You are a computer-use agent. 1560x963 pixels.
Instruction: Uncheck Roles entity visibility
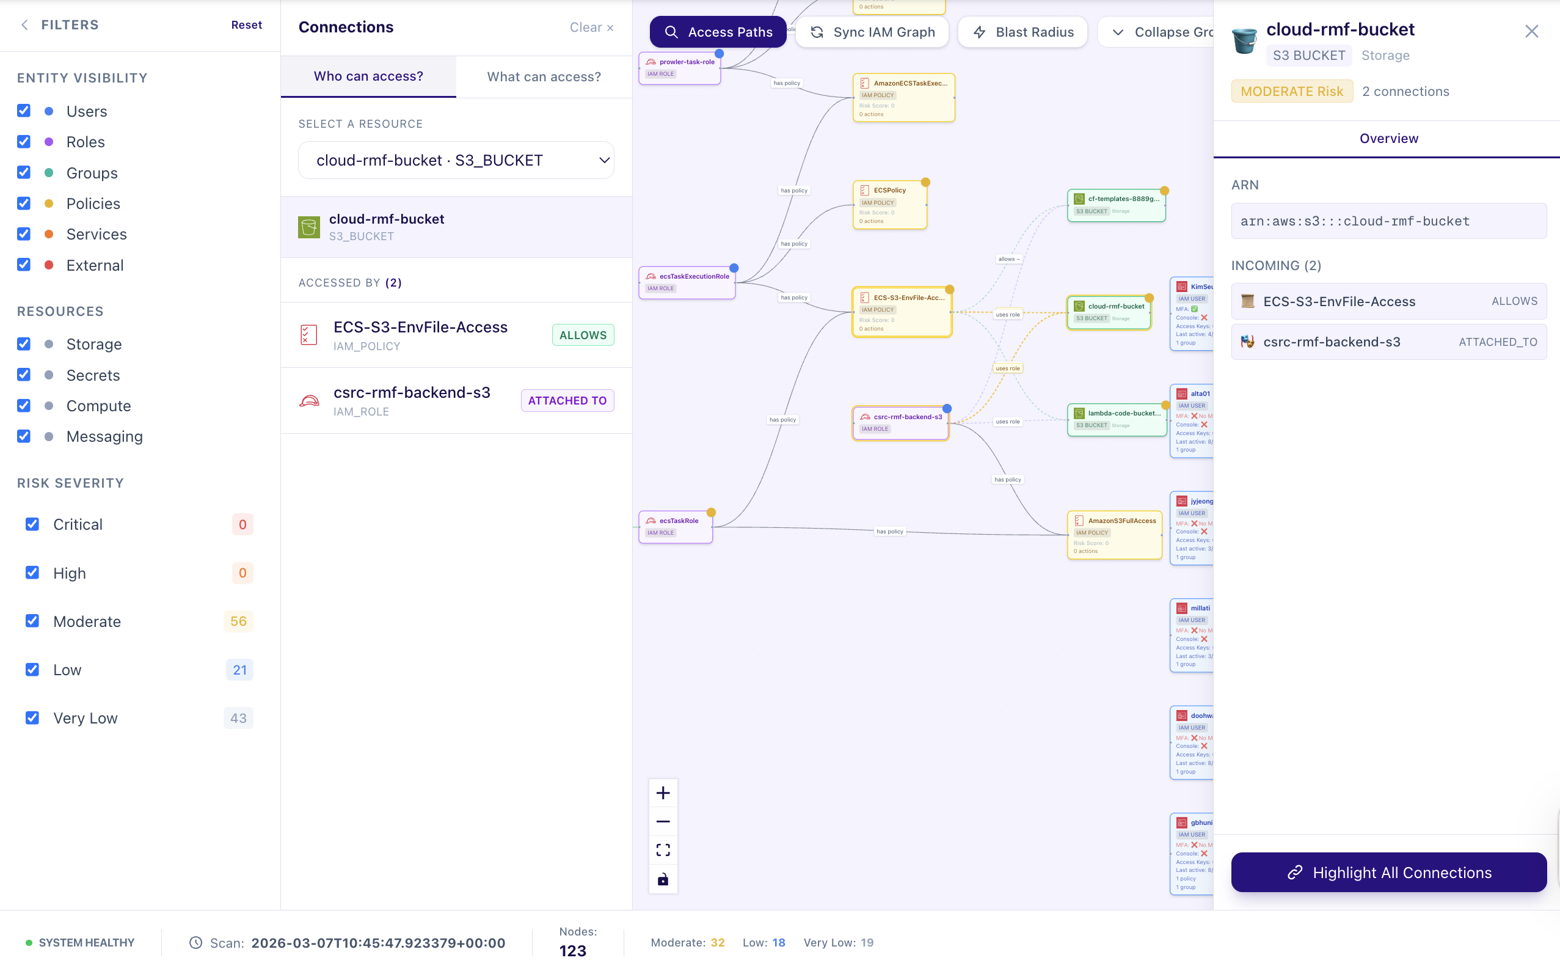(x=24, y=141)
